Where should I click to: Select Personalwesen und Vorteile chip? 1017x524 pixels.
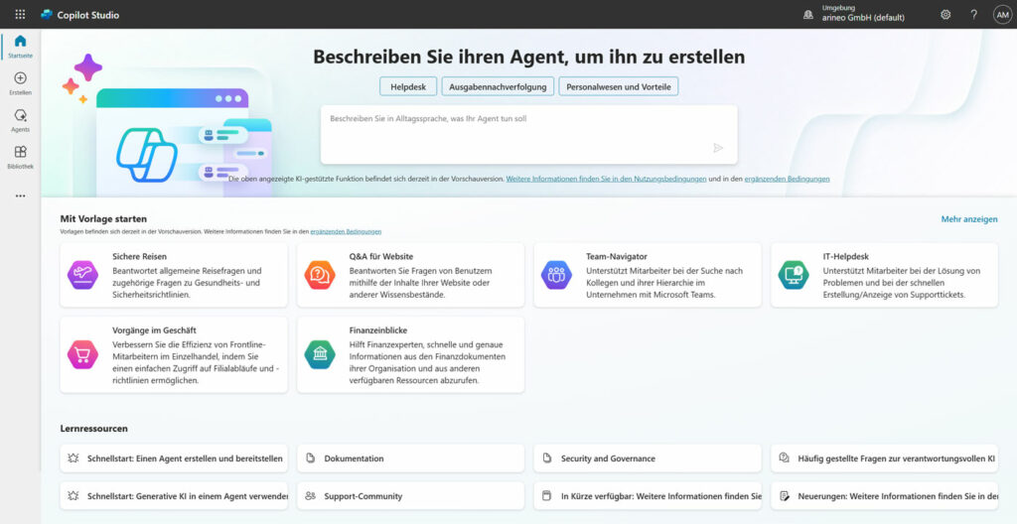[x=619, y=86]
